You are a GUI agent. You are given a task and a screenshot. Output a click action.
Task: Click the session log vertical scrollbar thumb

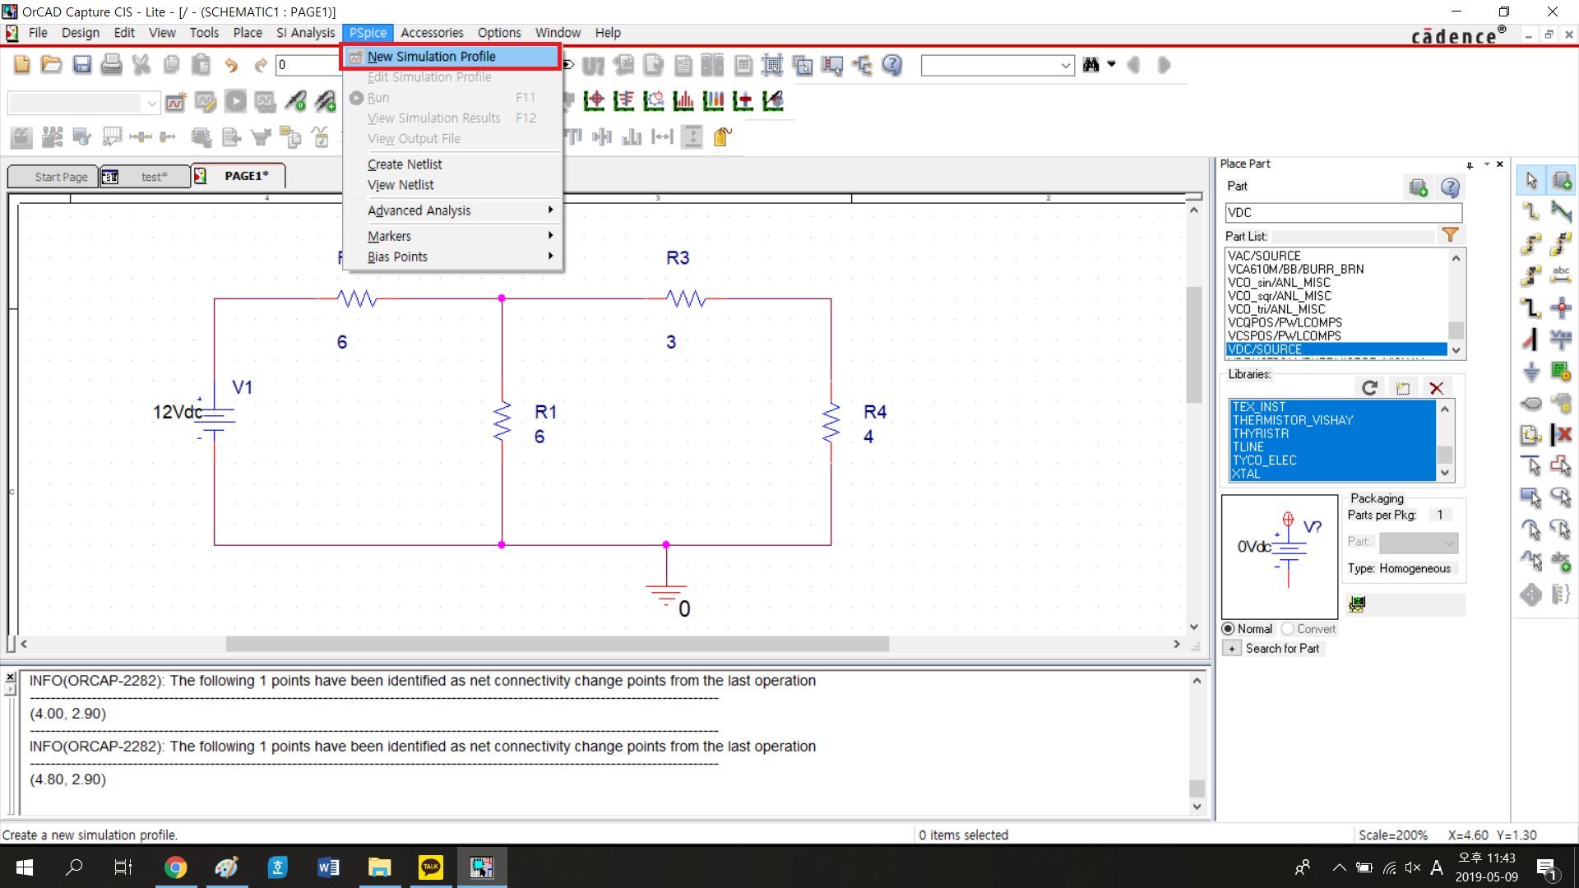pos(1197,788)
